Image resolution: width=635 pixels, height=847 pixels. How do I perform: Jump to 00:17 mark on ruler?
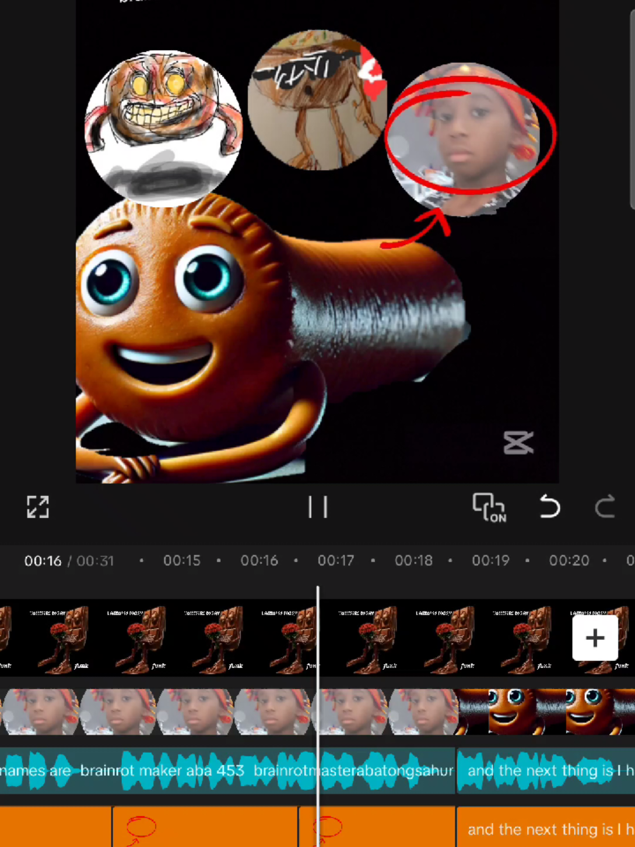coord(336,560)
